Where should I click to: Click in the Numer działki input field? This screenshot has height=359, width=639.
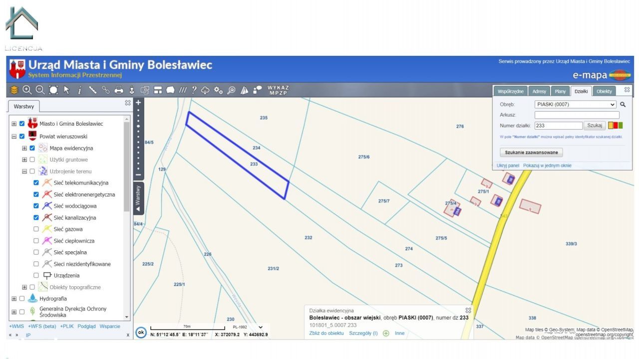[558, 126]
